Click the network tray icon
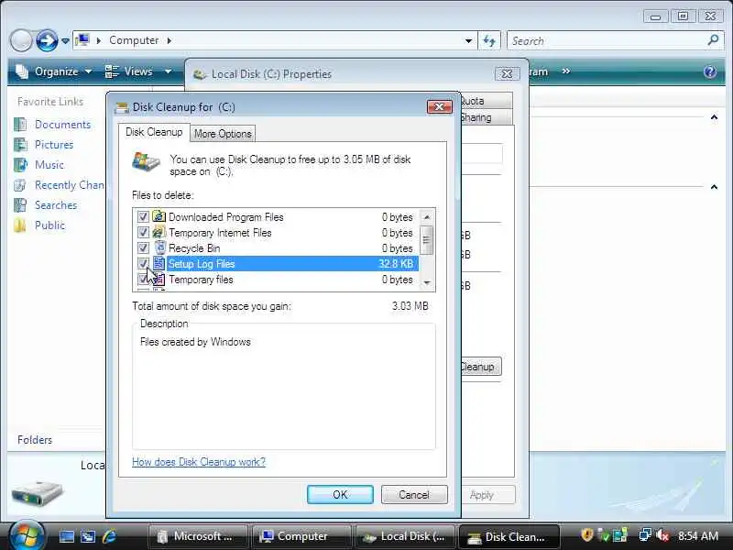The width and height of the screenshot is (733, 550). click(x=645, y=535)
